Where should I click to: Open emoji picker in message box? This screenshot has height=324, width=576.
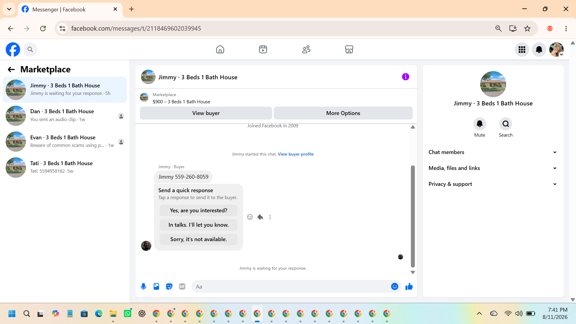(395, 286)
